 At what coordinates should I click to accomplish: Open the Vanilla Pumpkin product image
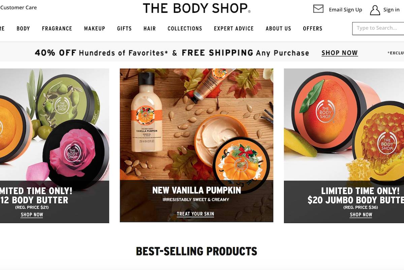[196, 125]
